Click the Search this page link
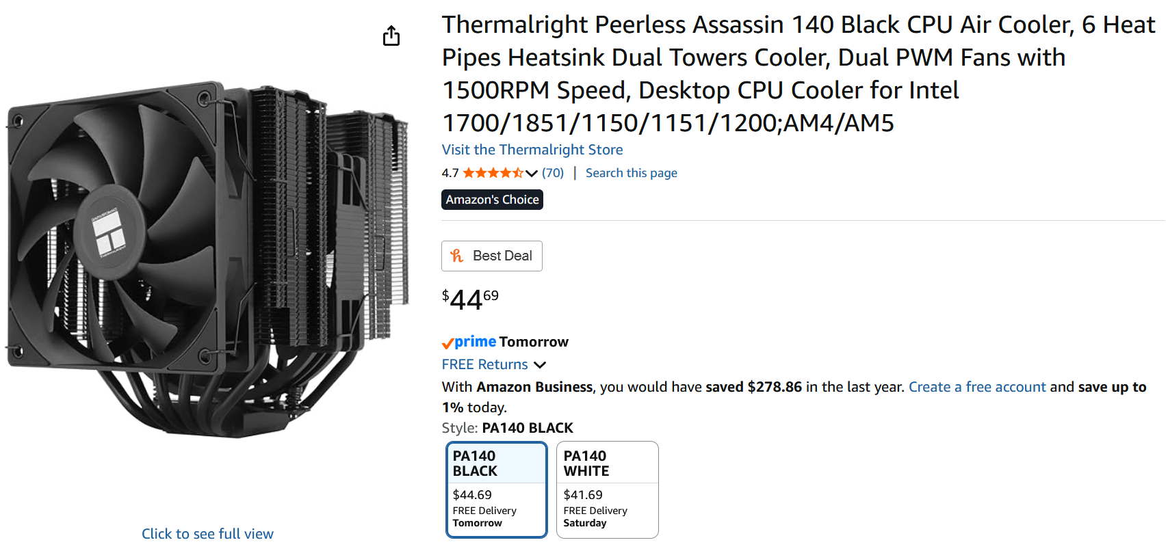The height and width of the screenshot is (551, 1168). tap(631, 173)
